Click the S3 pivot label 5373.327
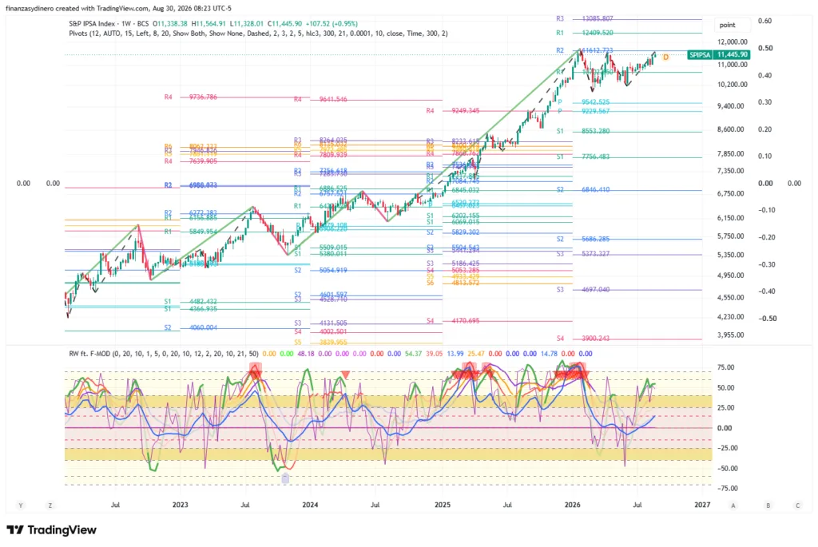Image resolution: width=818 pixels, height=547 pixels. pos(595,253)
